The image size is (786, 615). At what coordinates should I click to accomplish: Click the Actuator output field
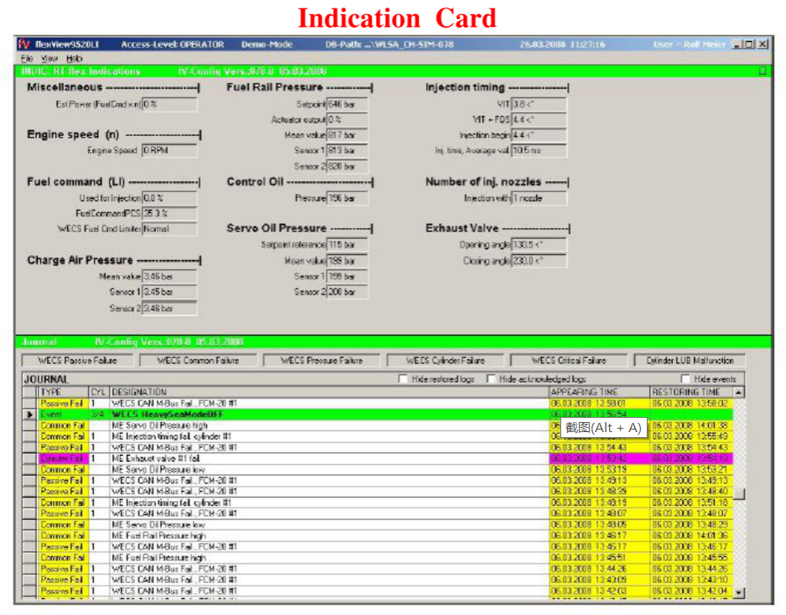coord(347,120)
